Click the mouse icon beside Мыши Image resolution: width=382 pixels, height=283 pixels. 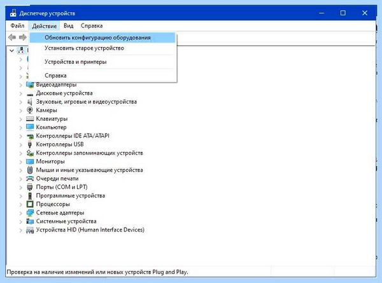coord(30,170)
